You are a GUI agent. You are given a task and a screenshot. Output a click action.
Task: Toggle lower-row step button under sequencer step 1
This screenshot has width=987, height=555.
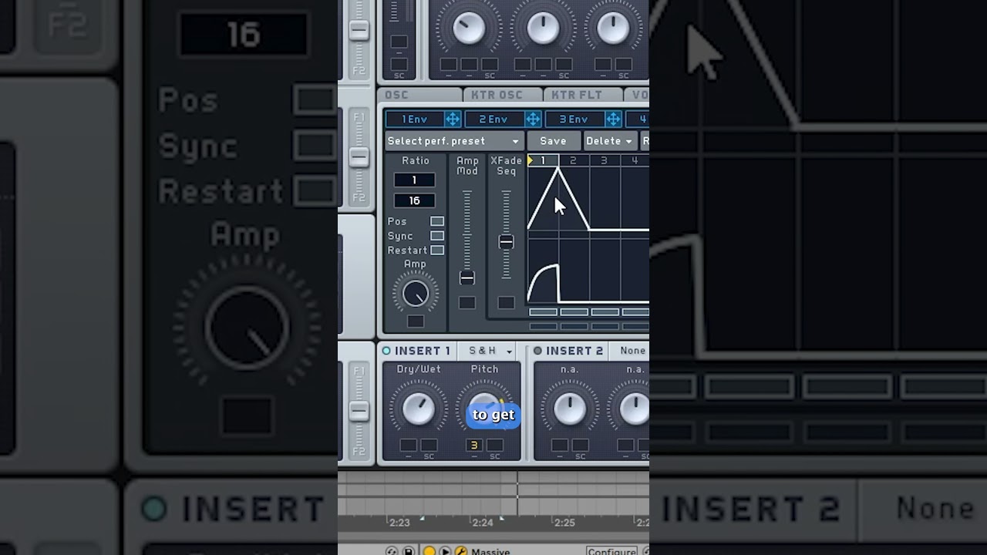[543, 326]
